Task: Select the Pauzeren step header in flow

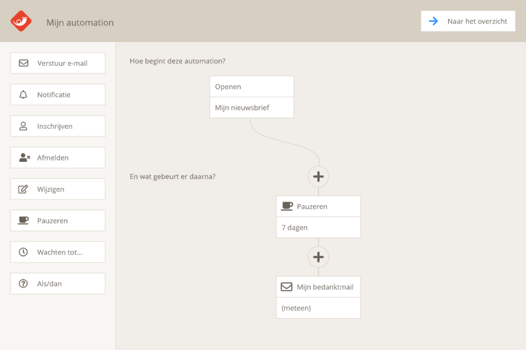Action: (x=318, y=207)
